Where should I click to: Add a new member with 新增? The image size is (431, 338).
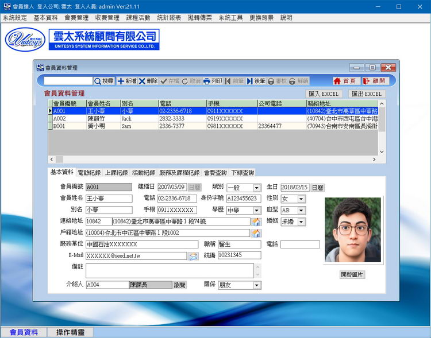(127, 81)
